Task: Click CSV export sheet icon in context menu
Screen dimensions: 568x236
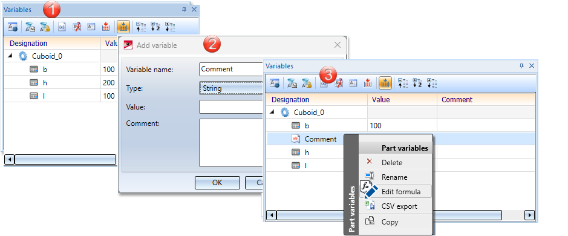Action: click(x=370, y=206)
